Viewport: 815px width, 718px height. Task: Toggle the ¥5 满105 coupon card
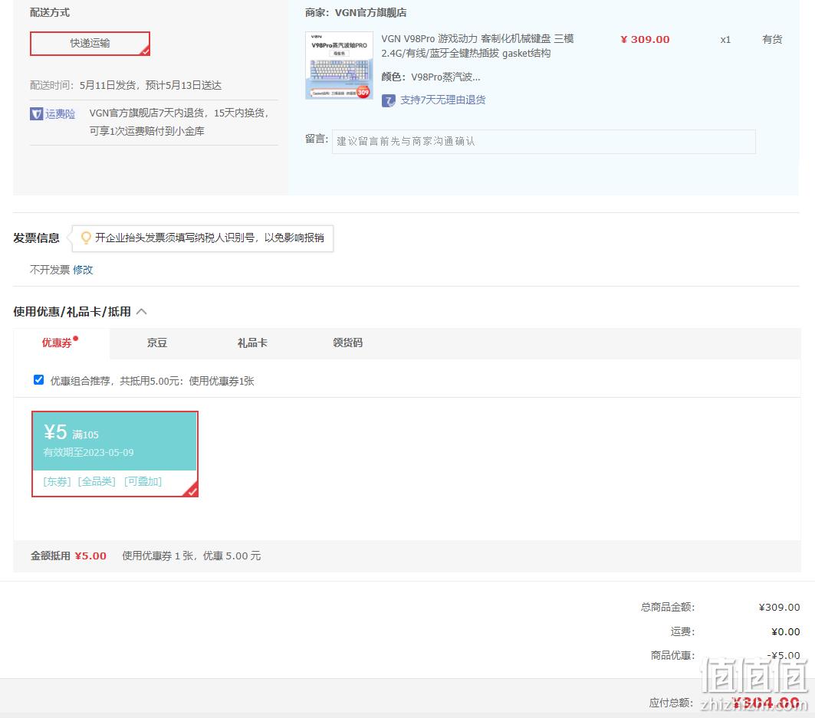tap(115, 454)
